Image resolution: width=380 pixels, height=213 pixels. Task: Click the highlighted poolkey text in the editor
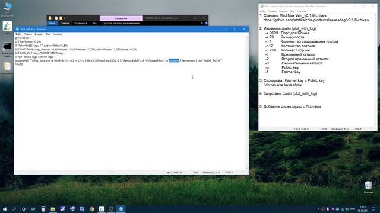(x=173, y=60)
